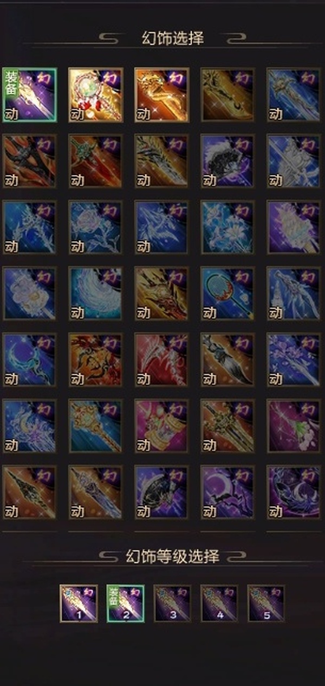Choose the golden lantern skin on magenta background
Image resolution: width=325 pixels, height=686 pixels.
162,426
